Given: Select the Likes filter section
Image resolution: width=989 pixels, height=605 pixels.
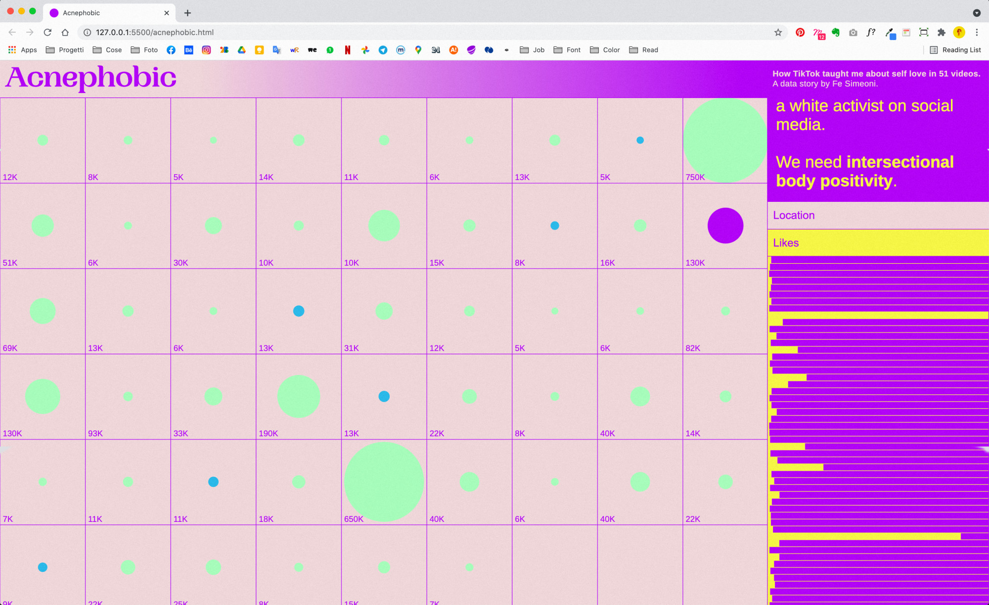Looking at the screenshot, I should click(878, 242).
